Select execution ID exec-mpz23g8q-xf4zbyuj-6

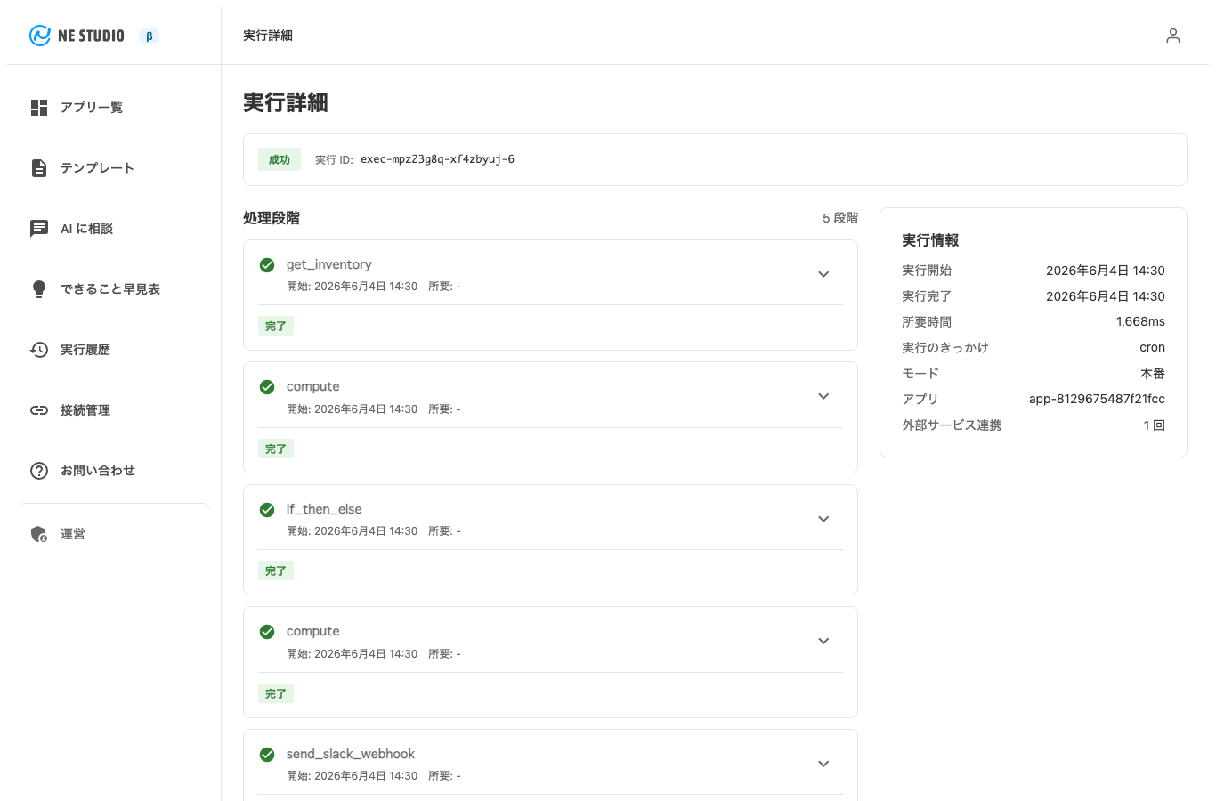437,159
